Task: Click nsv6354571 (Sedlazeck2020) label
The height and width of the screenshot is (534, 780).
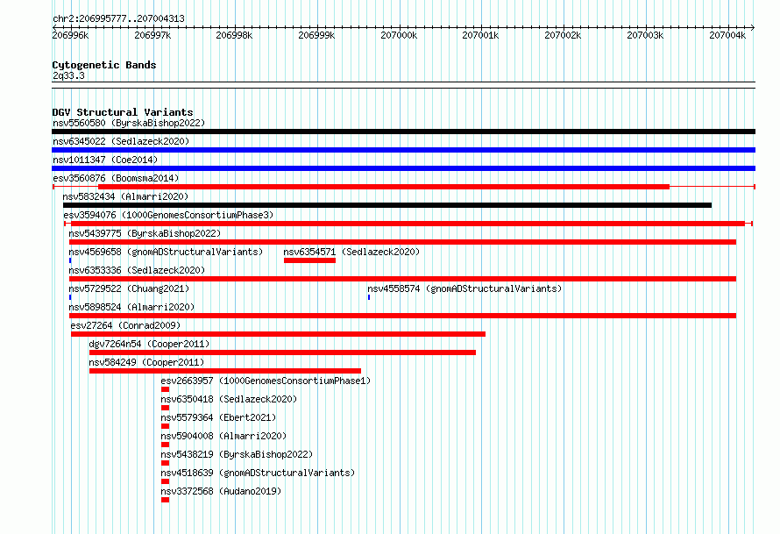Action: click(351, 252)
